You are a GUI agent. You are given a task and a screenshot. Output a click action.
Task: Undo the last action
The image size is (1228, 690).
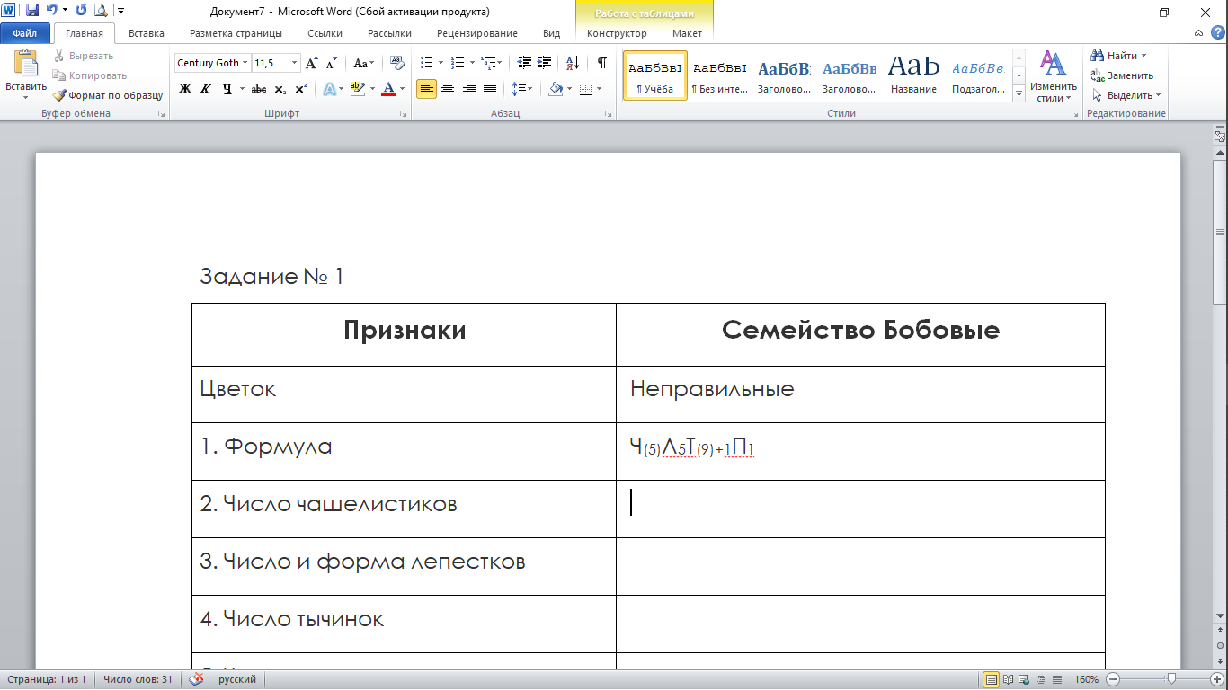[51, 11]
